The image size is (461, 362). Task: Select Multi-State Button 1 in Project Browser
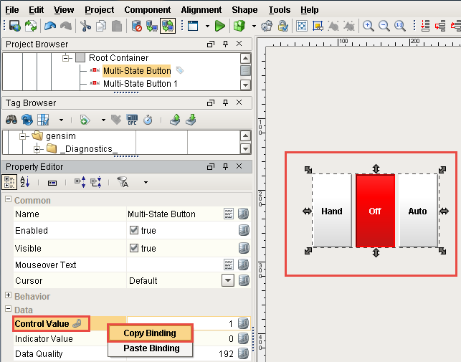coord(141,83)
